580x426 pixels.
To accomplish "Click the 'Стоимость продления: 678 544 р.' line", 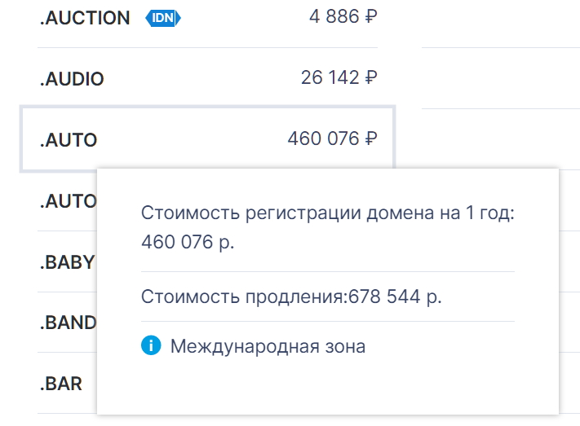I will pos(291,296).
